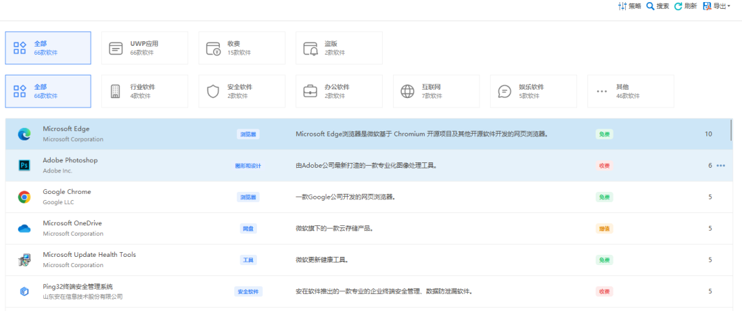The image size is (742, 311).
Task: Open the 策略 policy settings
Action: pos(630,6)
